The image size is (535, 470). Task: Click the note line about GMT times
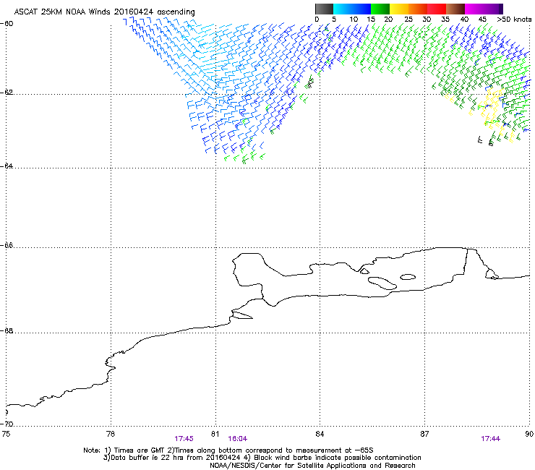tap(228, 450)
